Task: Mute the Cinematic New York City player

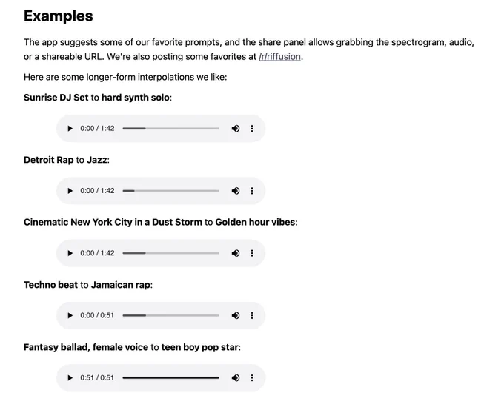Action: pos(236,253)
